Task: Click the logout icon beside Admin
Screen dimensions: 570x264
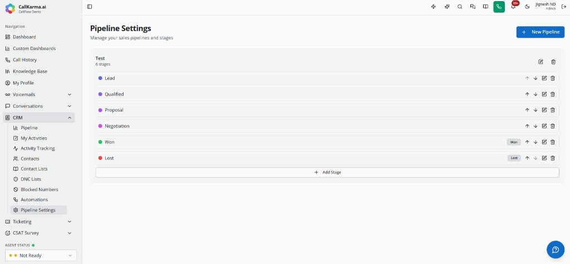Action: click(564, 7)
